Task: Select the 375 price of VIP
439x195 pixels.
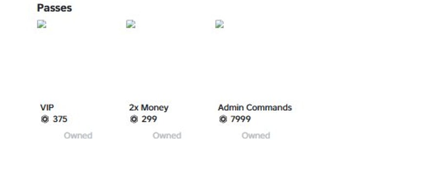Action: [x=60, y=119]
